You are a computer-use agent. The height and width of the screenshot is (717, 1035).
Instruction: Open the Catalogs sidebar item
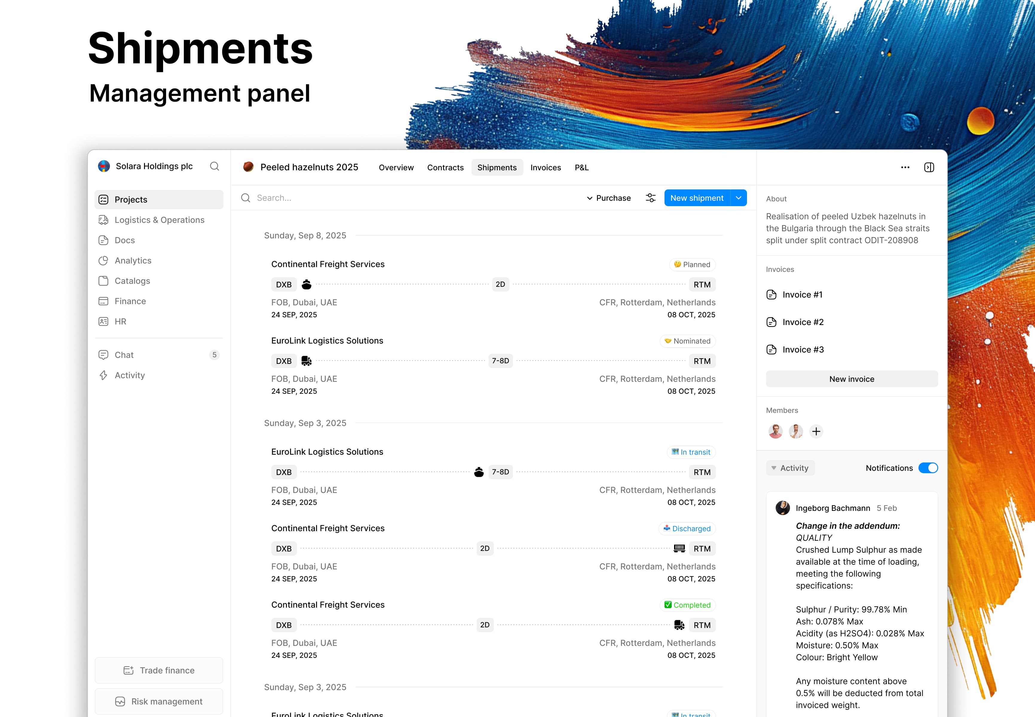tap(159, 281)
